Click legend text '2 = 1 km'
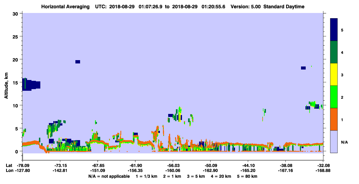Screen dimensions: 359x184 pos(172,176)
